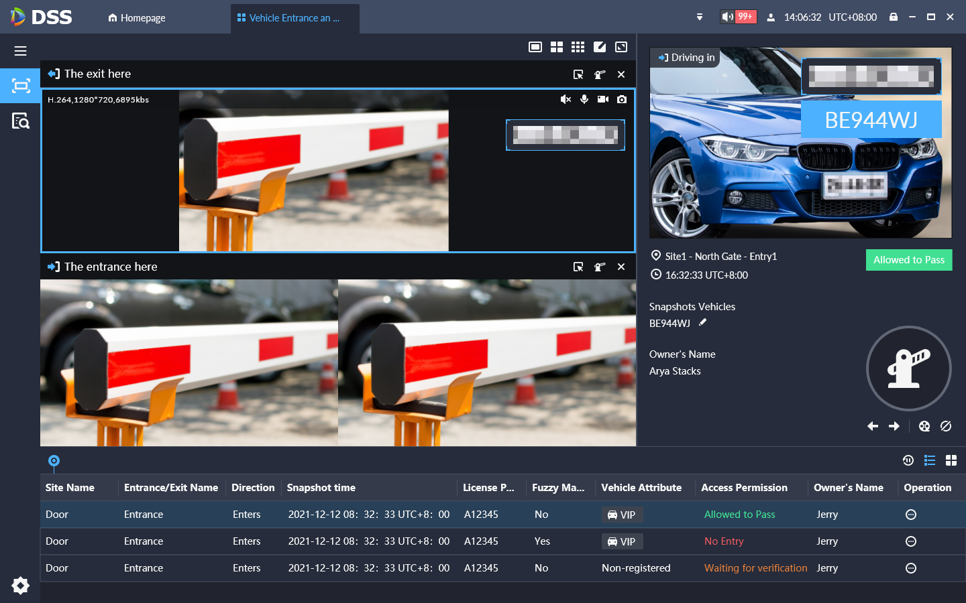
Task: Click the blue location marker above table
Action: (54, 461)
